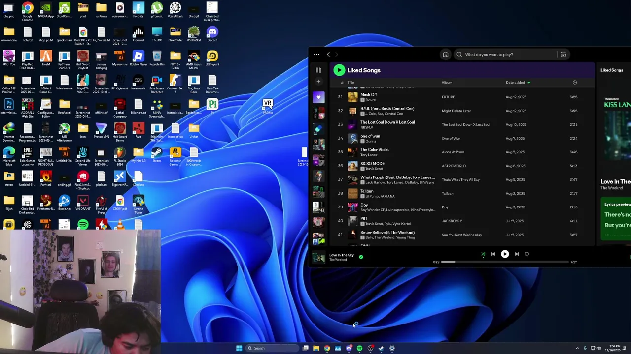Open FiveM desktop icon
Viewport: 631px width, 354px height.
click(x=46, y=59)
